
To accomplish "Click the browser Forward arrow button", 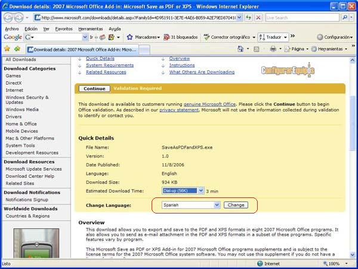I will coord(18,17).
